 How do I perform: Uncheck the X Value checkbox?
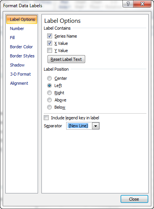pyautogui.click(x=49, y=43)
